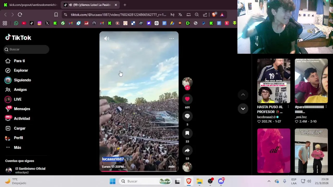Open Discord from the taskbar
This screenshot has height=187, width=333.
(221, 181)
